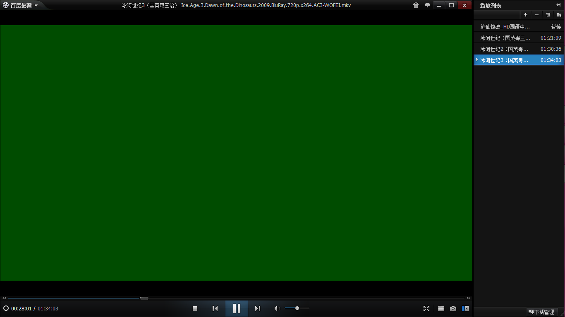The height and width of the screenshot is (317, 565).
Task: Toggle the playlist side panel
Action: [x=465, y=308]
